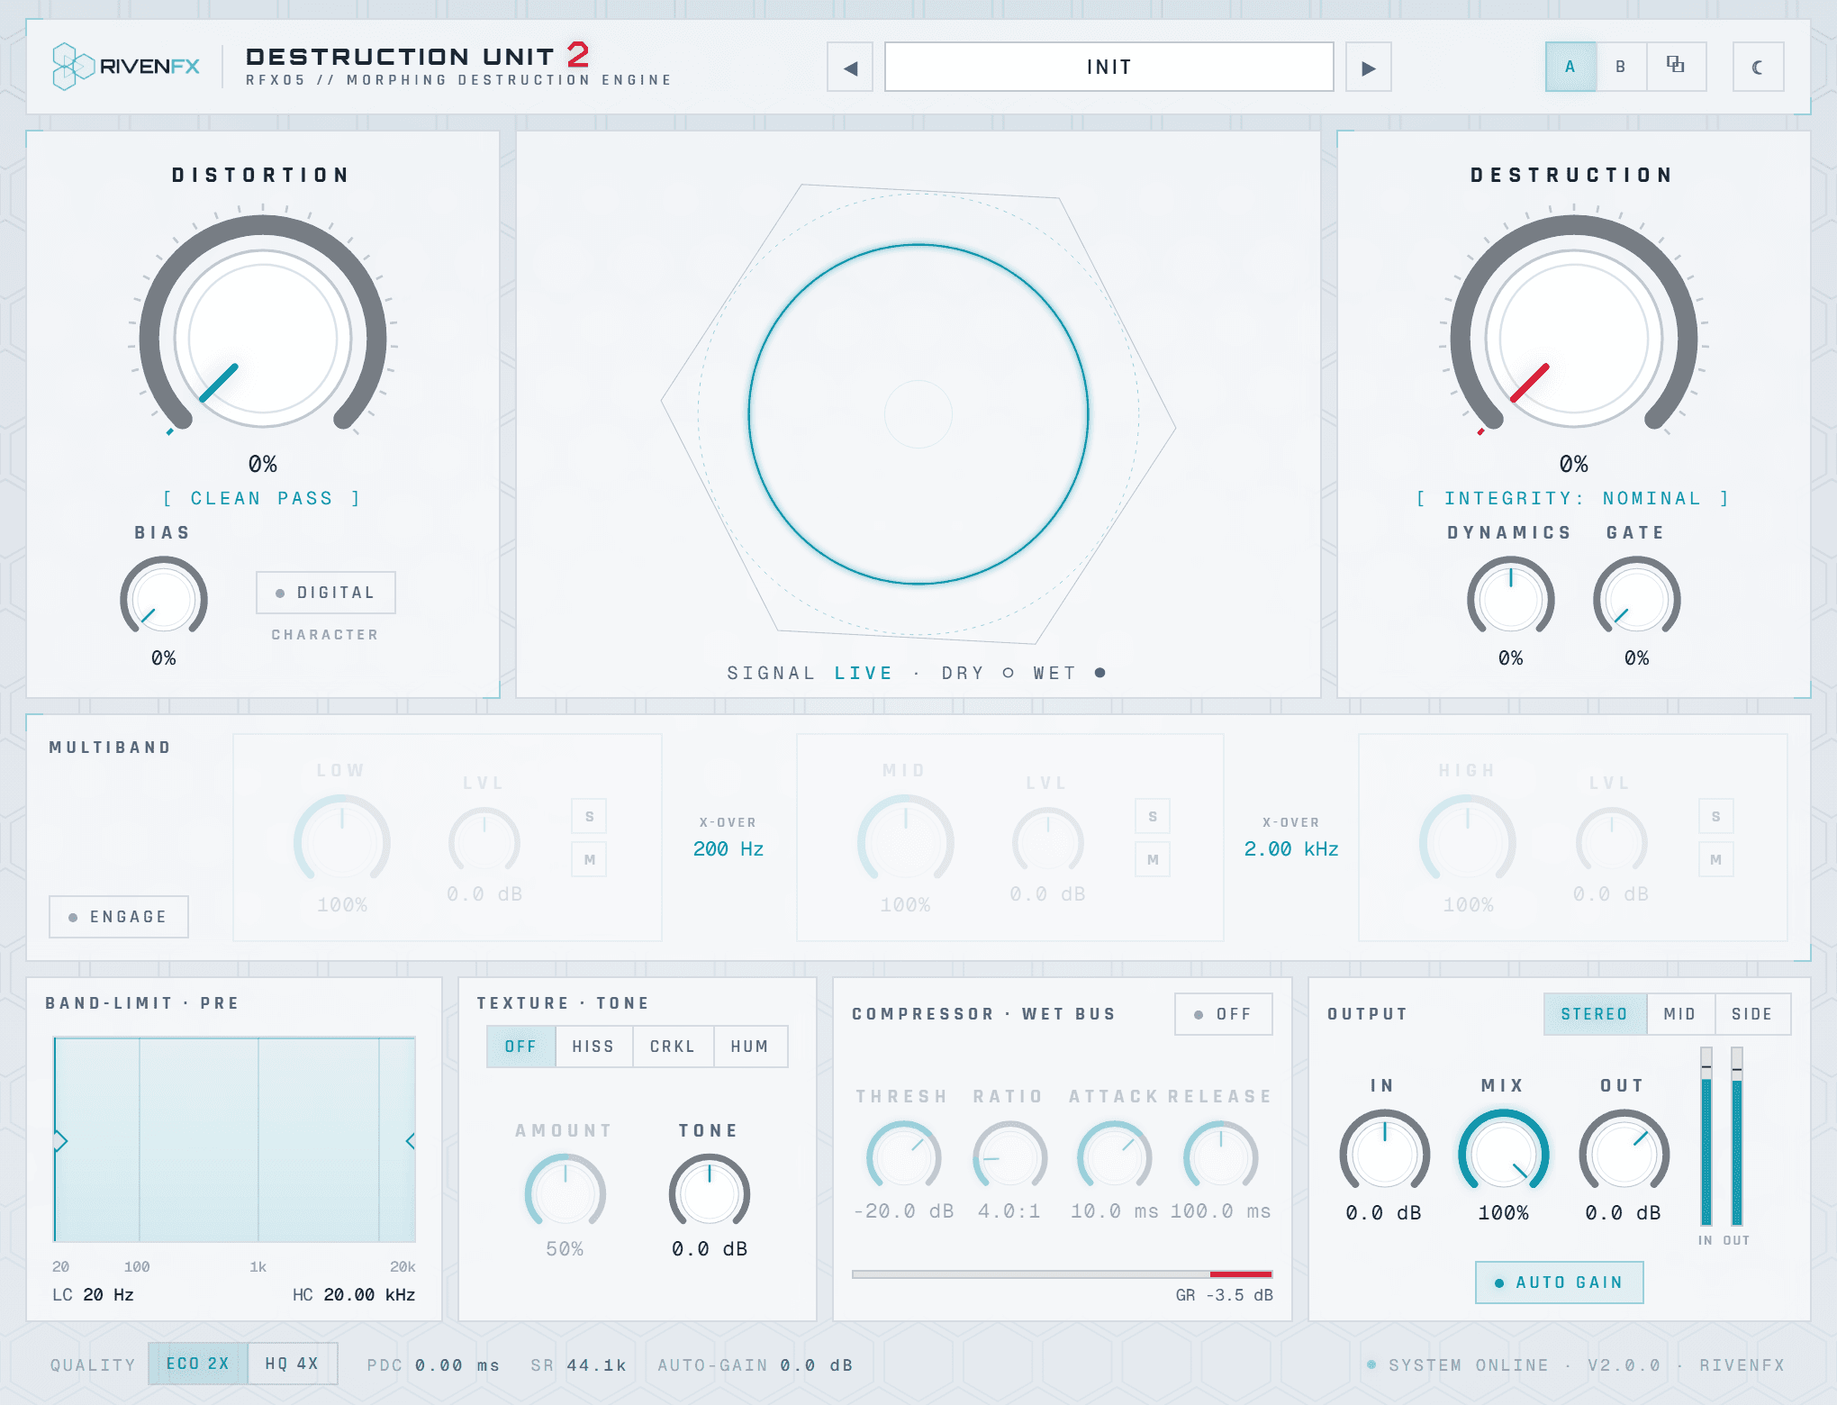Screen dimensions: 1837x1405
Task: Select the Dry signal indicator
Action: (x=1008, y=673)
